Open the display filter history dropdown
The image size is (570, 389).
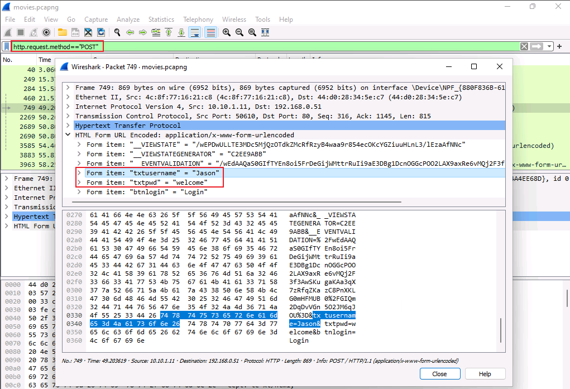[550, 46]
